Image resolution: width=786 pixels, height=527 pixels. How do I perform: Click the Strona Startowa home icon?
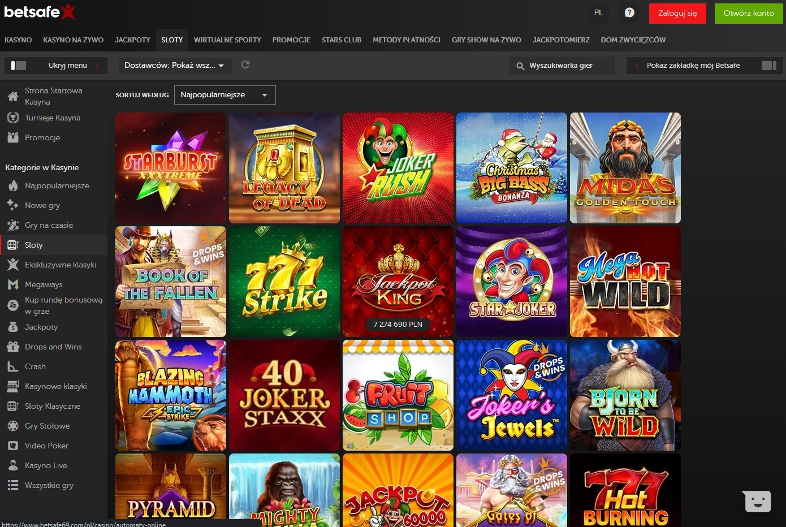click(13, 96)
